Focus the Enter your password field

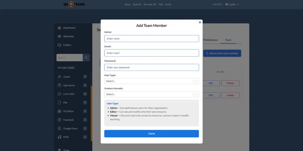click(x=151, y=68)
